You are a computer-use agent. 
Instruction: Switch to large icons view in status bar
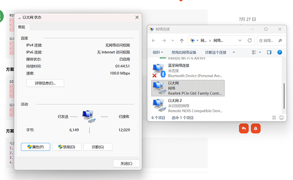point(282,118)
